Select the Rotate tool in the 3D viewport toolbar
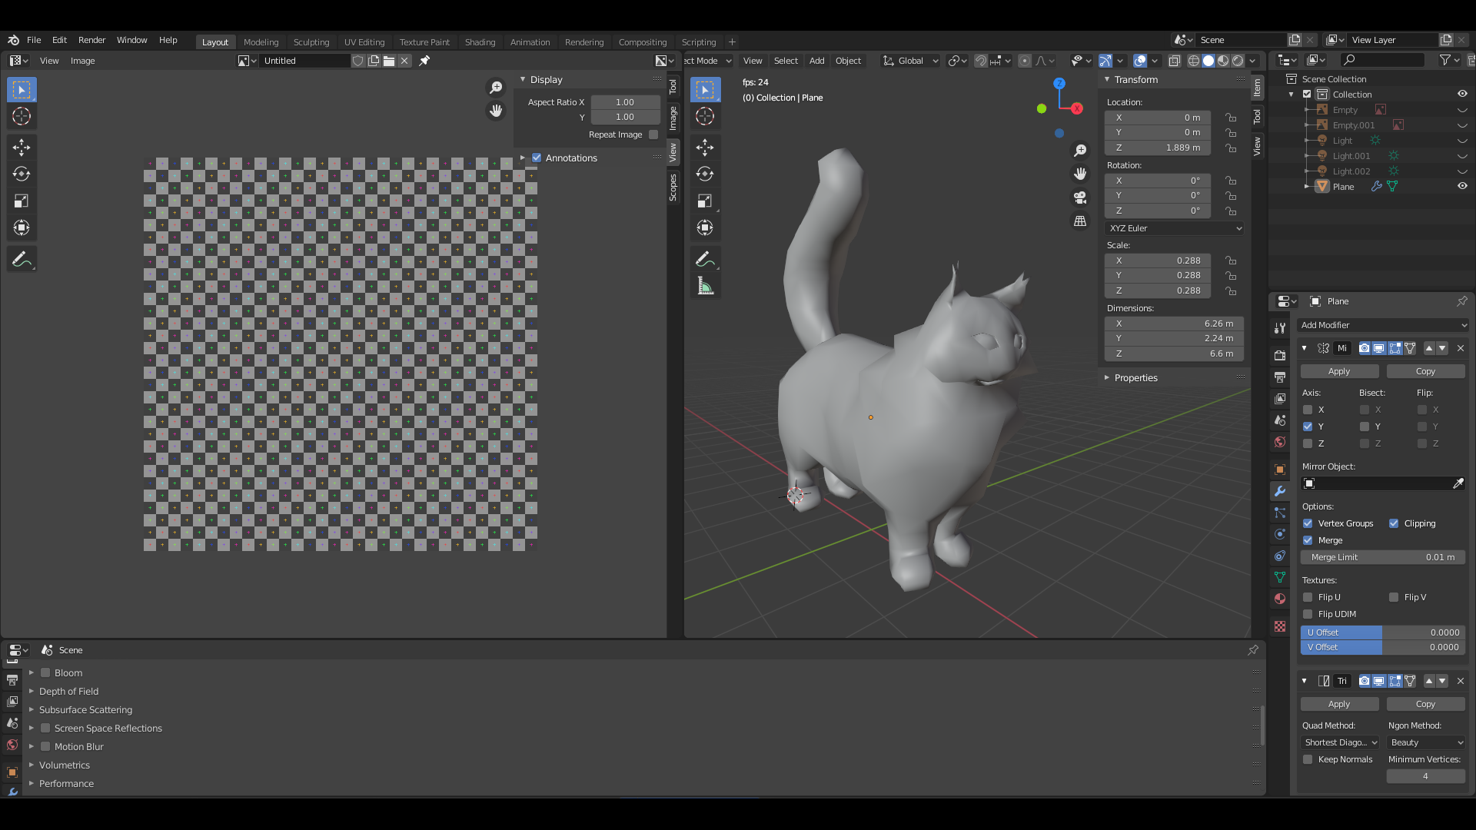Viewport: 1476px width, 830px height. click(x=705, y=174)
